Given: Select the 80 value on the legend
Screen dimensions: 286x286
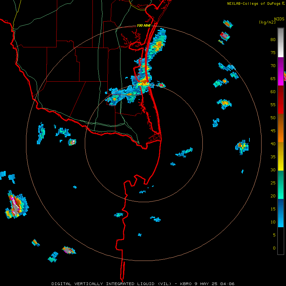Looking at the screenshot, I should tap(273, 40).
